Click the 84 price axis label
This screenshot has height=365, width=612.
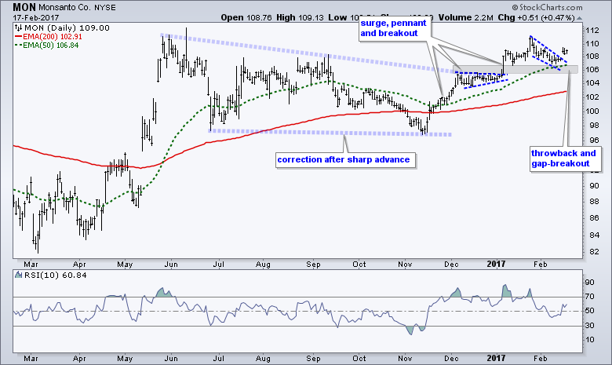594,235
